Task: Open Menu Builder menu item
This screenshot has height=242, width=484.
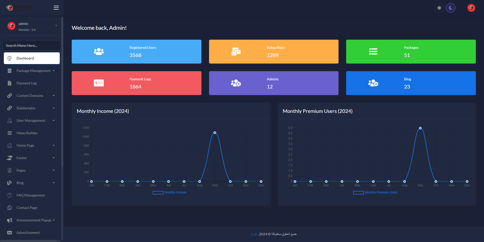Action: [32, 133]
